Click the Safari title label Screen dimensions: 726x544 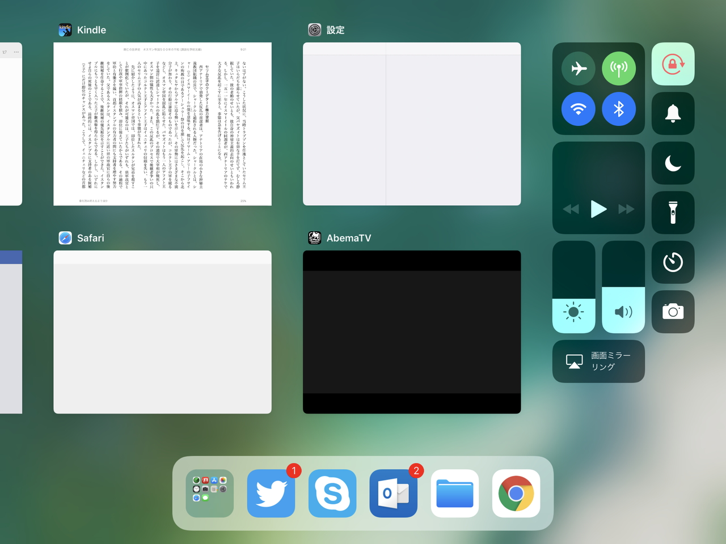point(91,238)
